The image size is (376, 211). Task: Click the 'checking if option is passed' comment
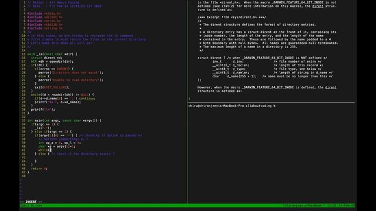click(x=110, y=135)
